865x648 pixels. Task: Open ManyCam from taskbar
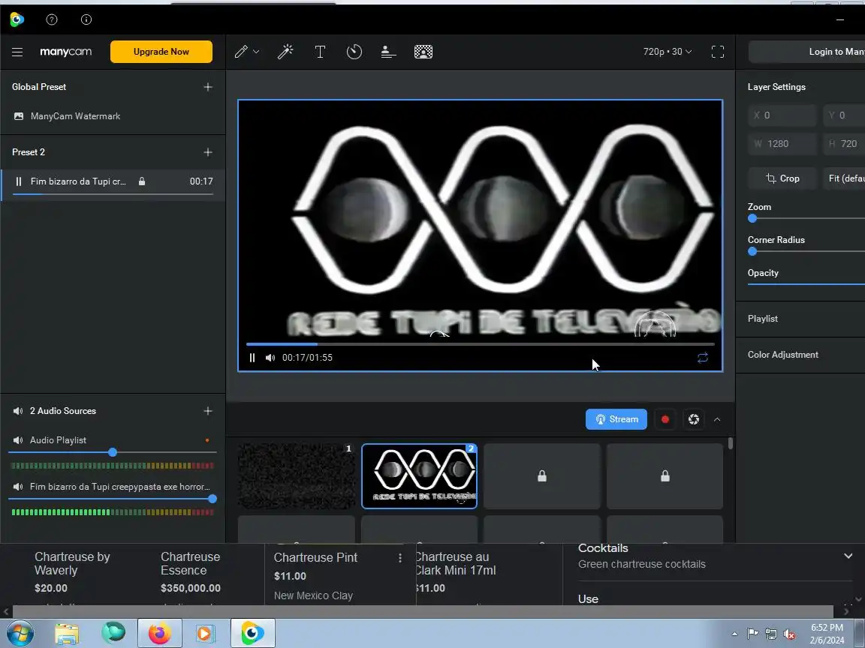point(252,634)
